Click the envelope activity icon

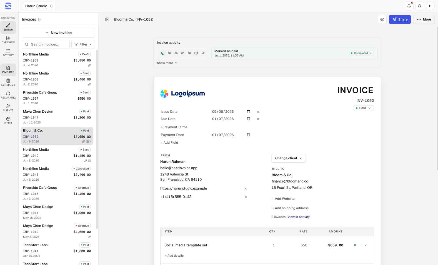196,53
